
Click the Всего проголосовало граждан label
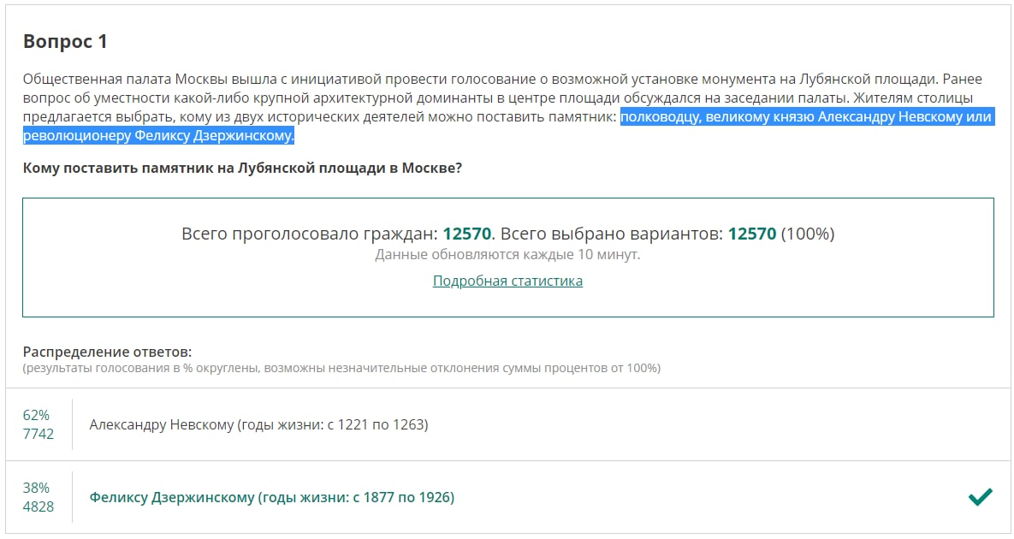310,234
